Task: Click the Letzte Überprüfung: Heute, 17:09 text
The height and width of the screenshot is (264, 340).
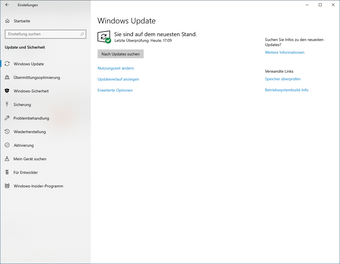Action: pos(143,40)
